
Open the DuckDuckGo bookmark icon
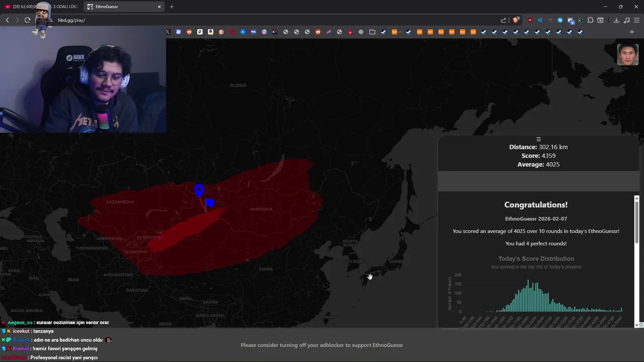point(221,32)
